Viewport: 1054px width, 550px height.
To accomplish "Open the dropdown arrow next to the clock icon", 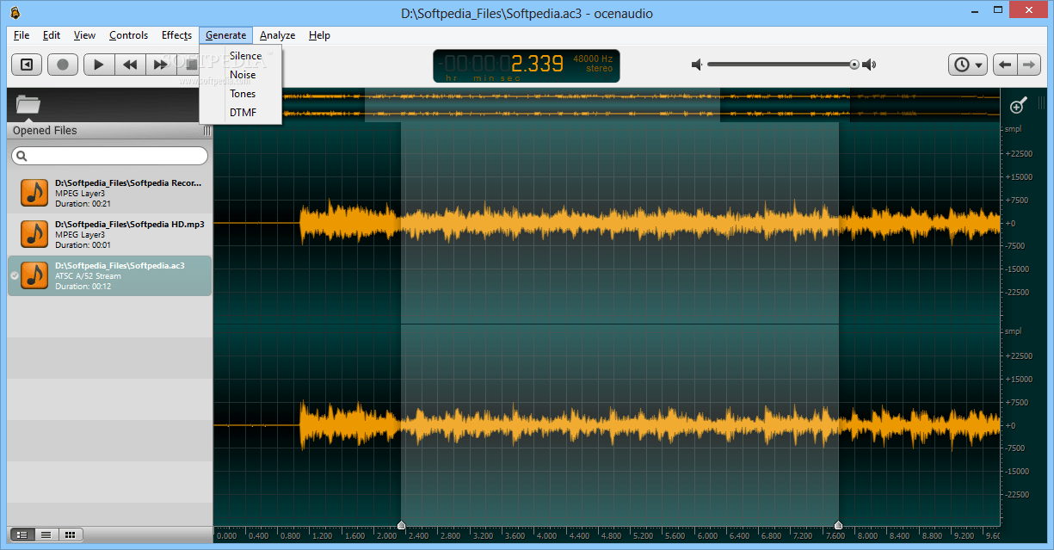I will point(977,64).
